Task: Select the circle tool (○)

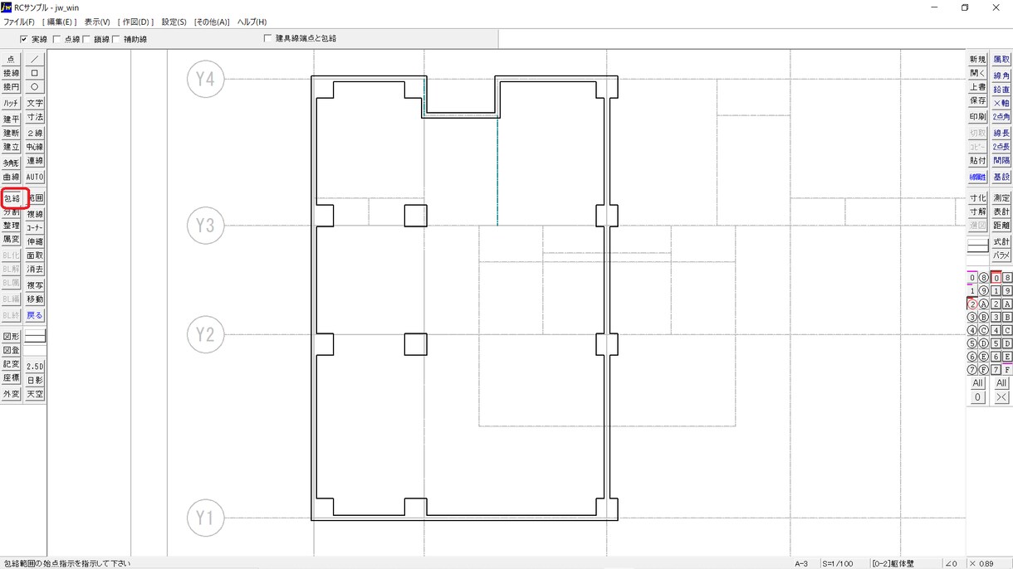Action: click(35, 87)
